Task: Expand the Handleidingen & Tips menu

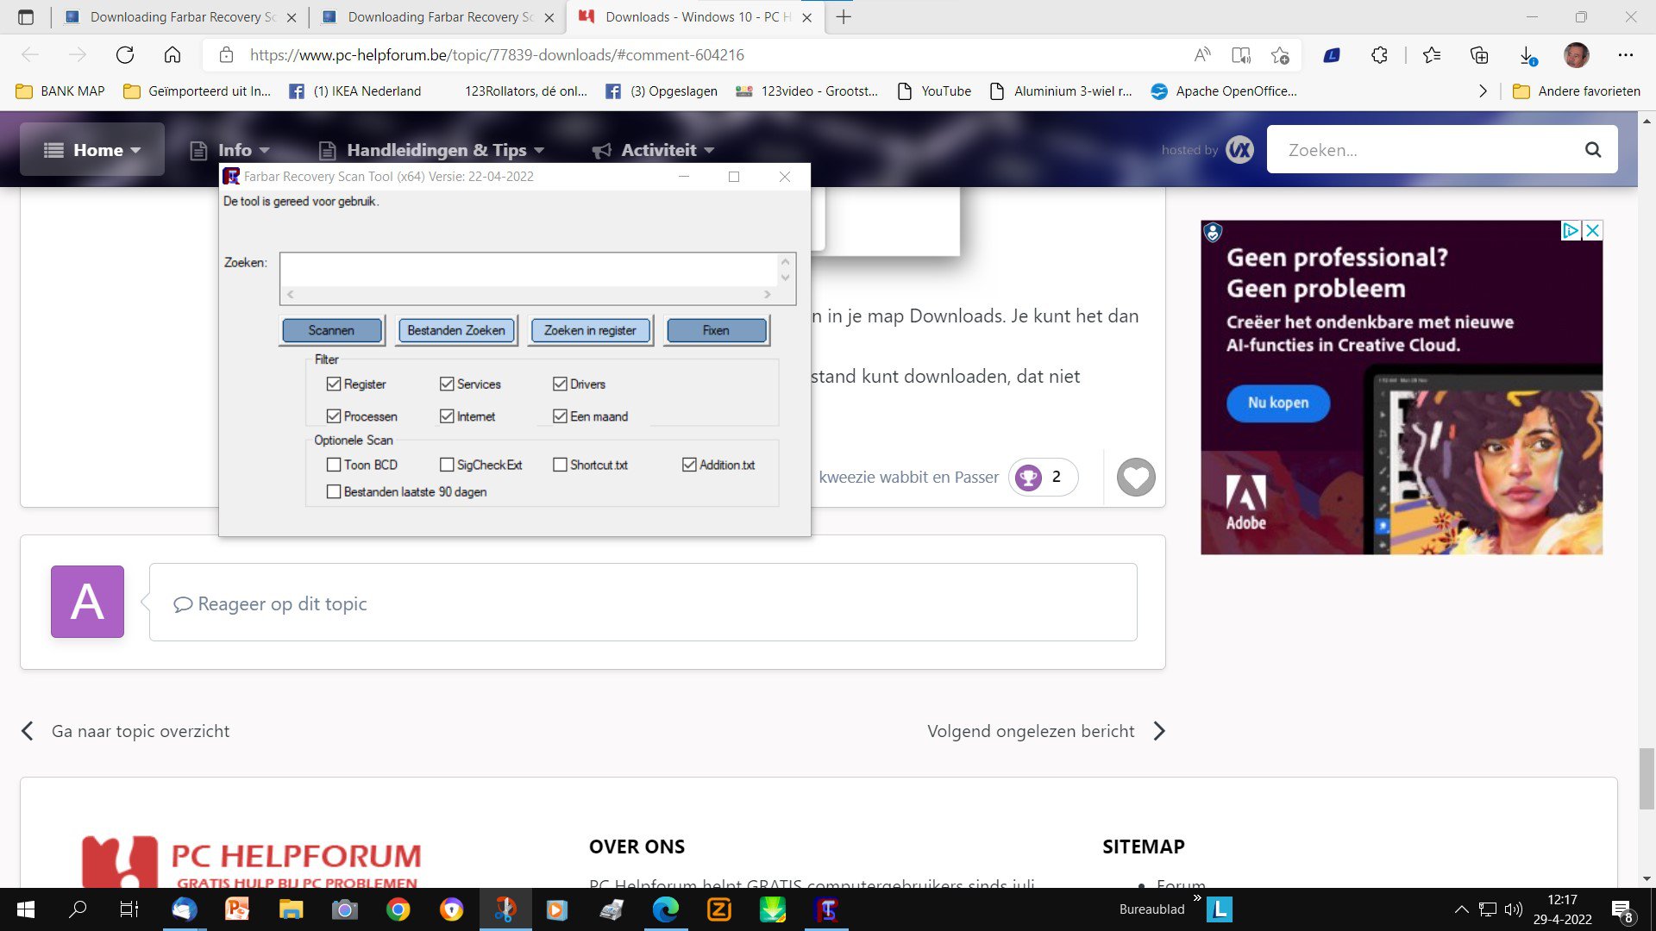Action: (431, 150)
